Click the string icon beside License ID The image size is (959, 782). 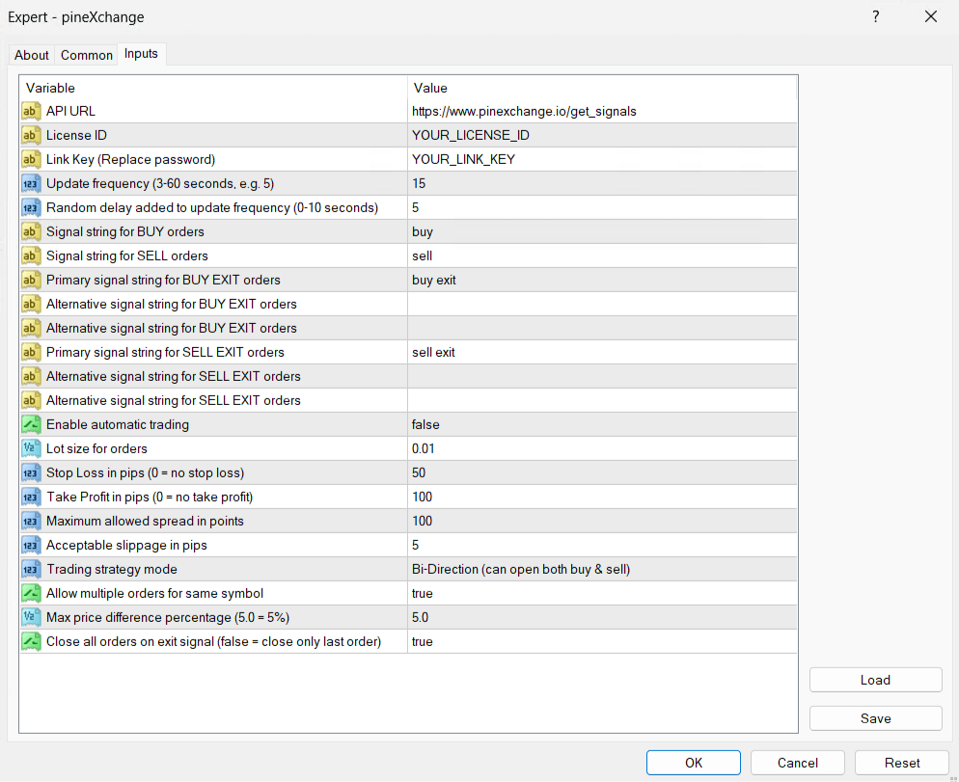pyautogui.click(x=31, y=135)
